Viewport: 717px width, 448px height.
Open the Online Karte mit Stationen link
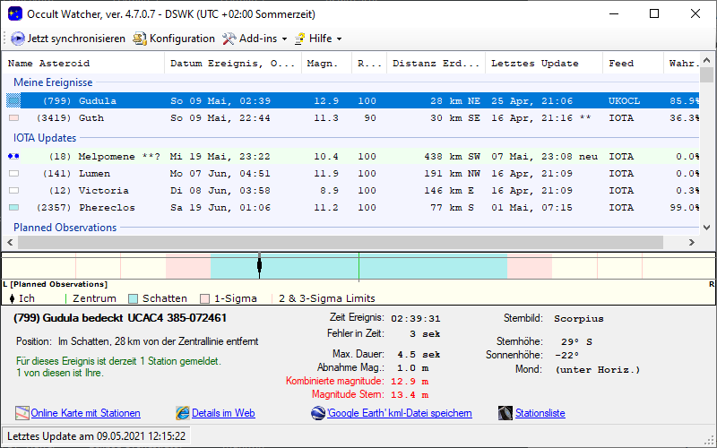pyautogui.click(x=85, y=413)
